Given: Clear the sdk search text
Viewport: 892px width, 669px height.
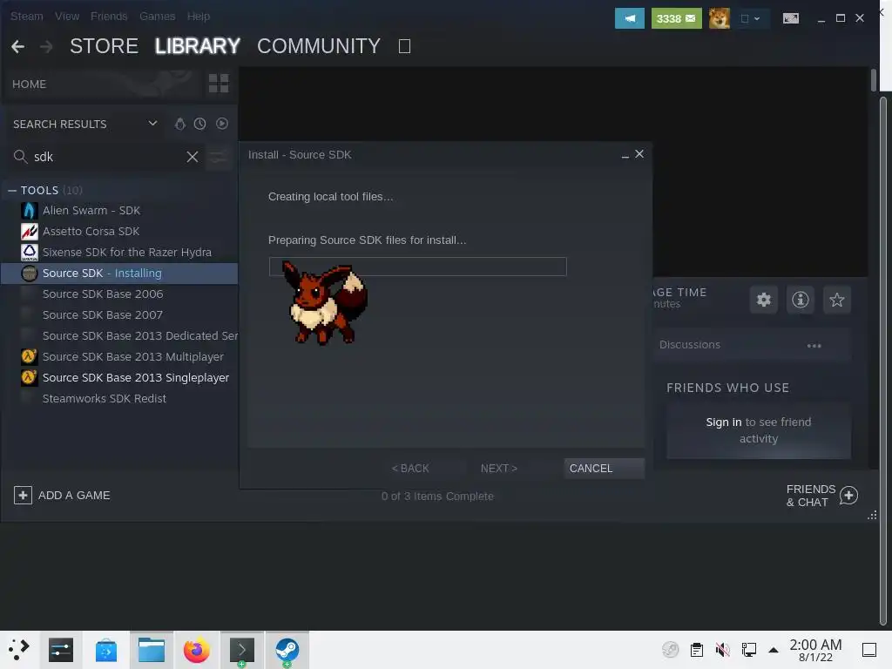Looking at the screenshot, I should pos(193,157).
